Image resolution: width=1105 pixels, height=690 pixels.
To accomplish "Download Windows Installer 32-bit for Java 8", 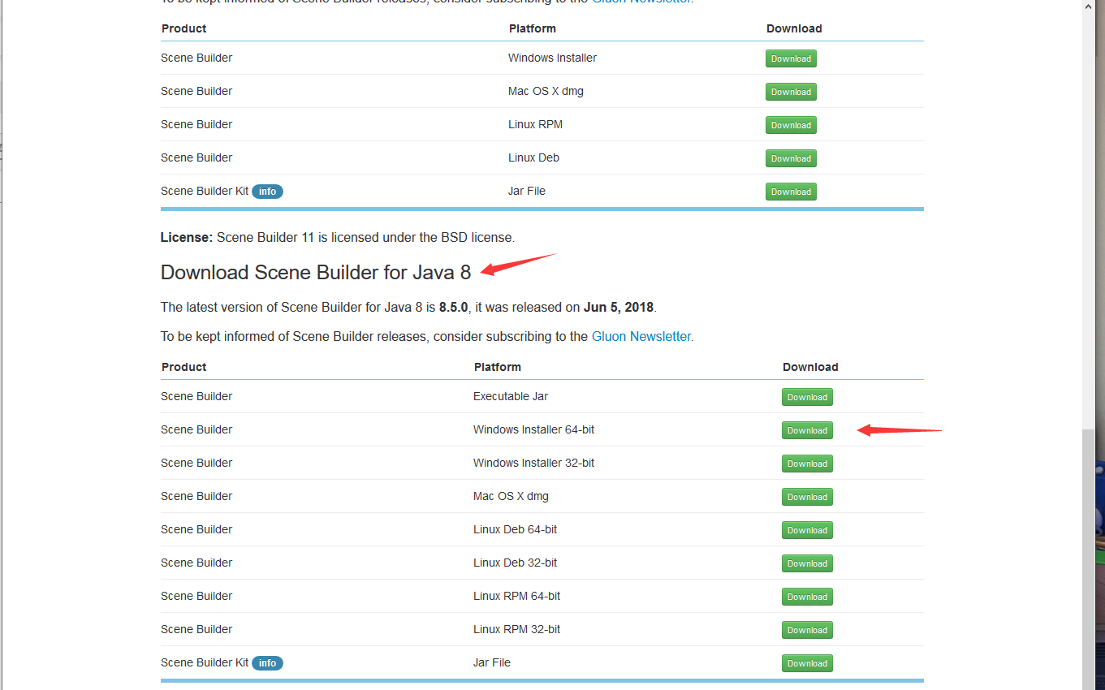I will pyautogui.click(x=806, y=463).
